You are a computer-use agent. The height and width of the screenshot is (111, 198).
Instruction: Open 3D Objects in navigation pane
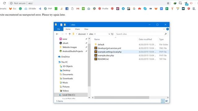tap(67, 66)
